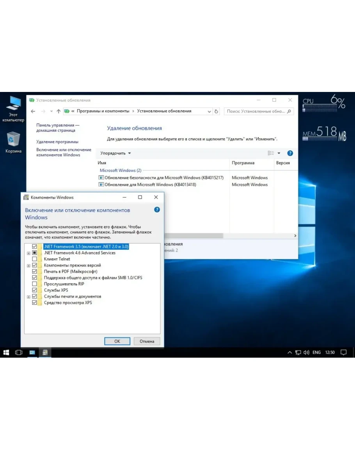Screen dimensions: 355x450
Task: Select the Удаление программы link in sidebar
Action: point(57,142)
